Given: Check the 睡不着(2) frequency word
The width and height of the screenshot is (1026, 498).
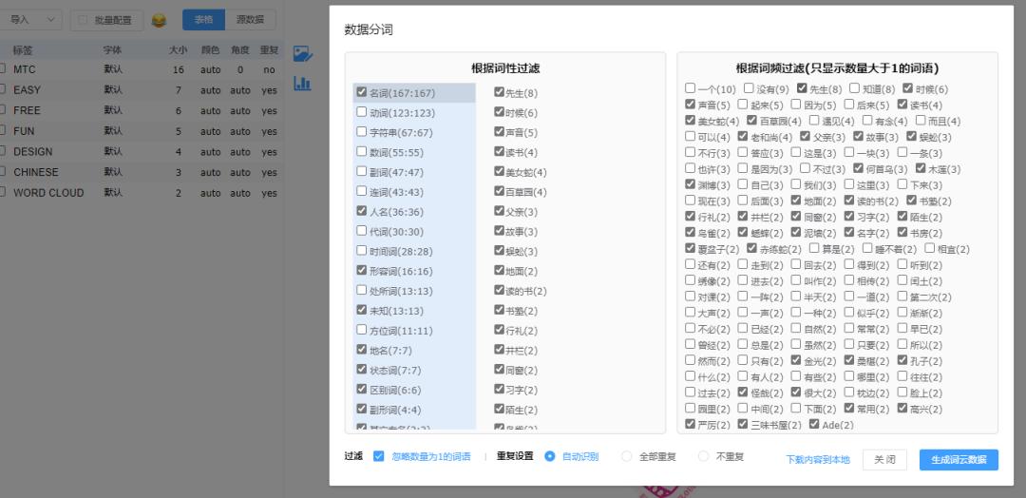Looking at the screenshot, I should point(867,248).
